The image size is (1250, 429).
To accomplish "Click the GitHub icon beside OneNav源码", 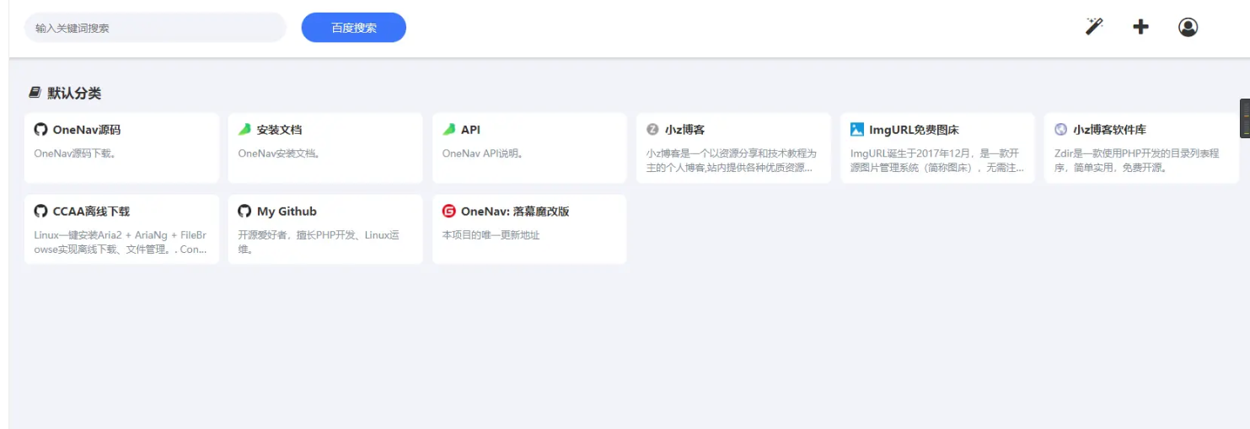I will [40, 130].
